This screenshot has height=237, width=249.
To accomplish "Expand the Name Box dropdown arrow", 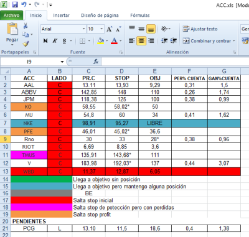I will [x=62, y=62].
